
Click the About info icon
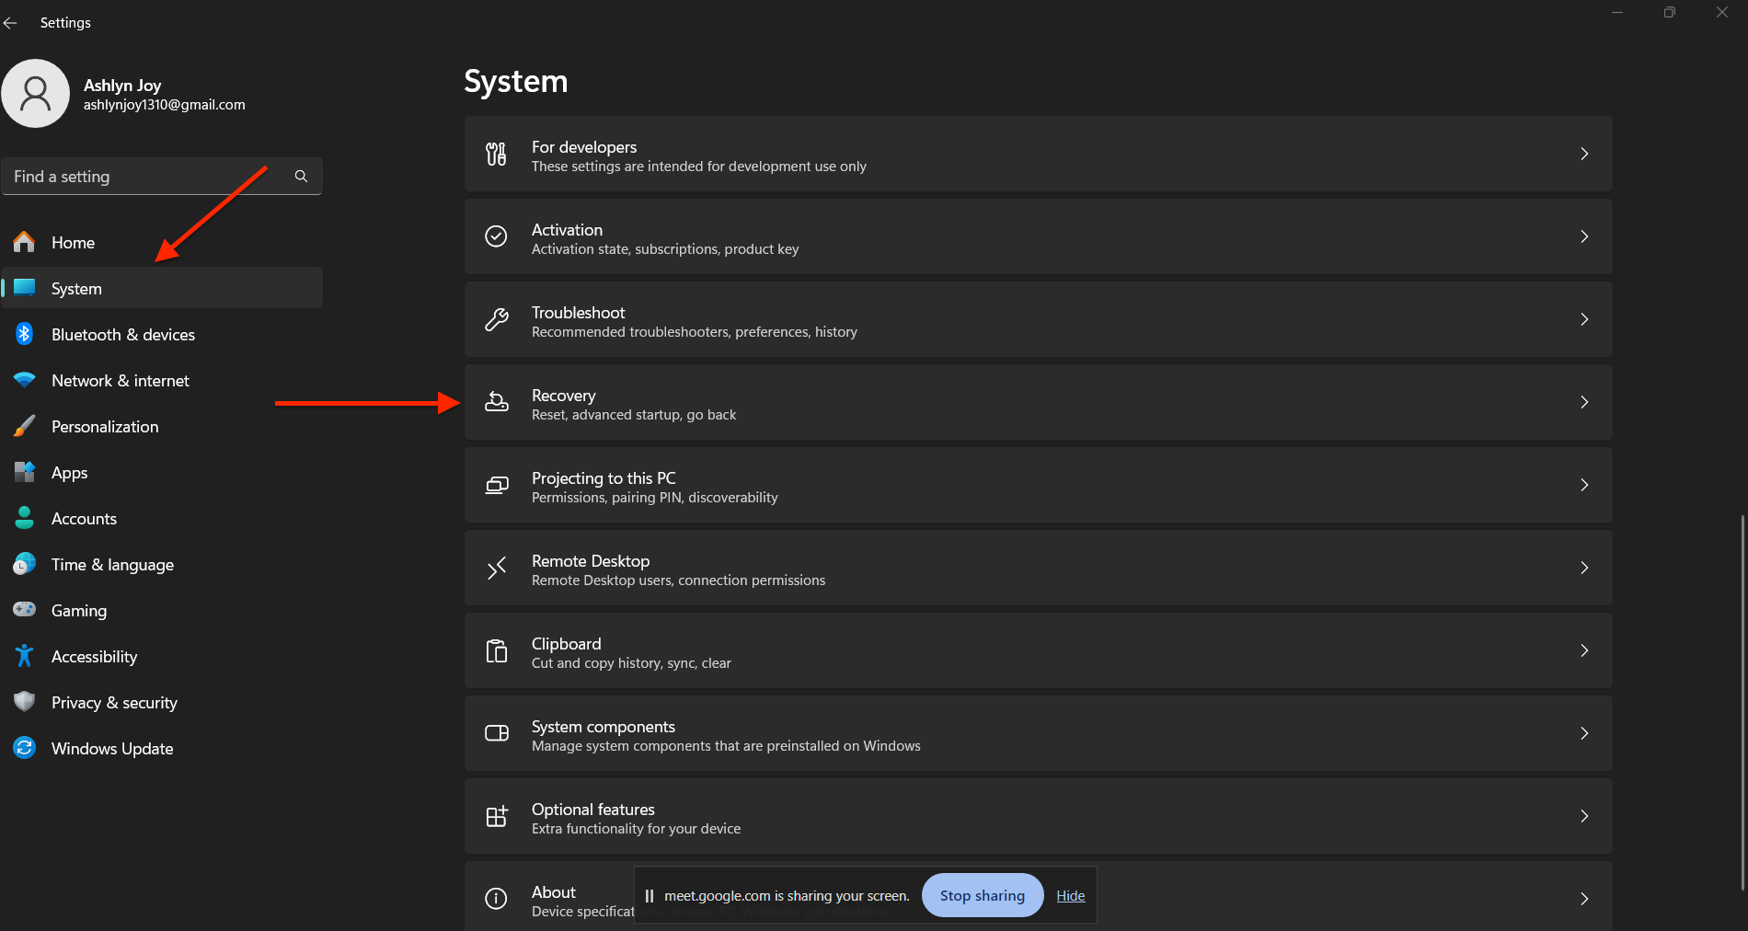497,899
